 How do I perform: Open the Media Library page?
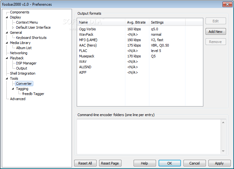click(x=20, y=43)
